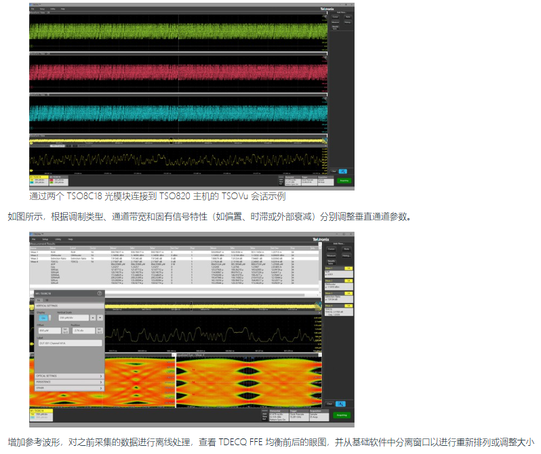Click the Clear button in the lower TSOVu window
The height and width of the screenshot is (454, 541).
pos(329,404)
